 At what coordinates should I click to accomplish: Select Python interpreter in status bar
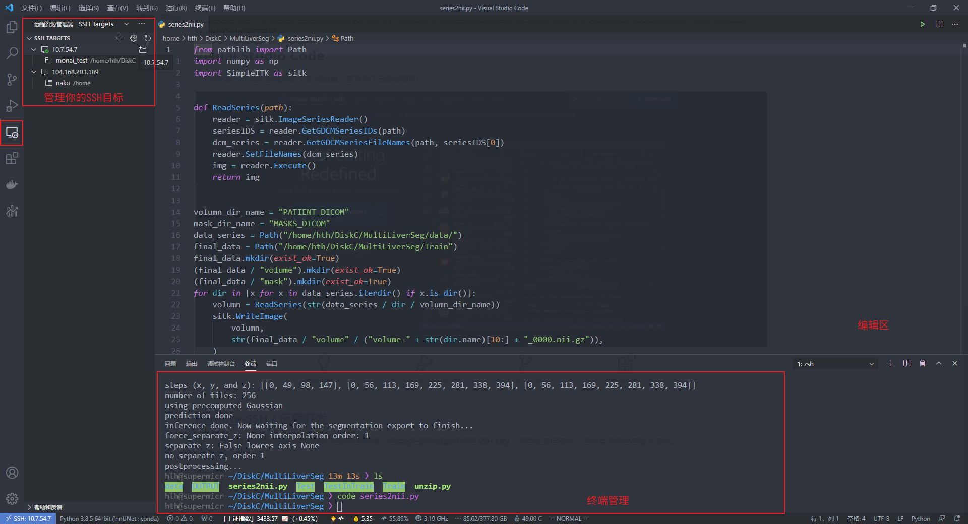coord(109,519)
